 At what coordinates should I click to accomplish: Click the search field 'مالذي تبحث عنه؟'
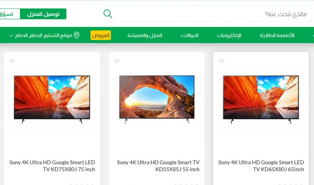206,14
